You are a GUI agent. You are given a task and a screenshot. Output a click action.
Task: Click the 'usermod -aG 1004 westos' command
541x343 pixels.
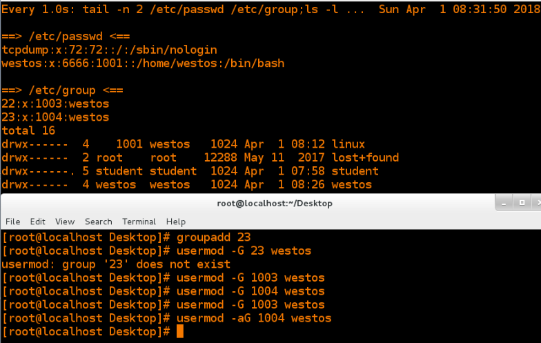point(254,318)
